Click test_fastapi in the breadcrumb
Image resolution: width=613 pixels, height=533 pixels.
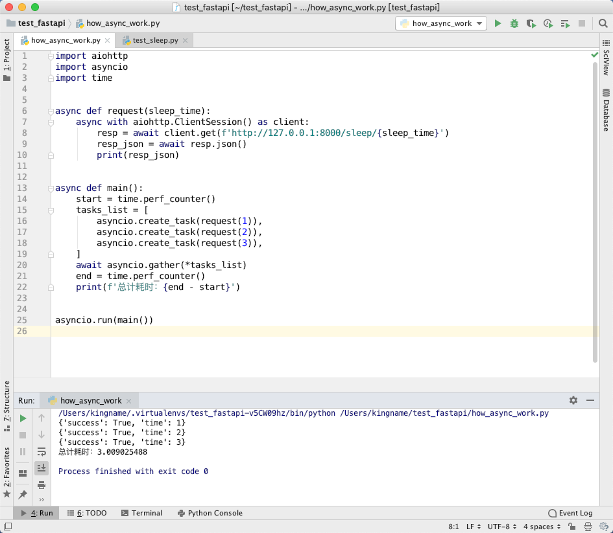[x=36, y=23]
